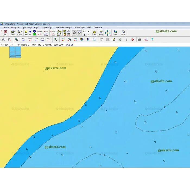Open the Загр. load dropdown arrow
The image size is (190, 190).
(x=15, y=32)
